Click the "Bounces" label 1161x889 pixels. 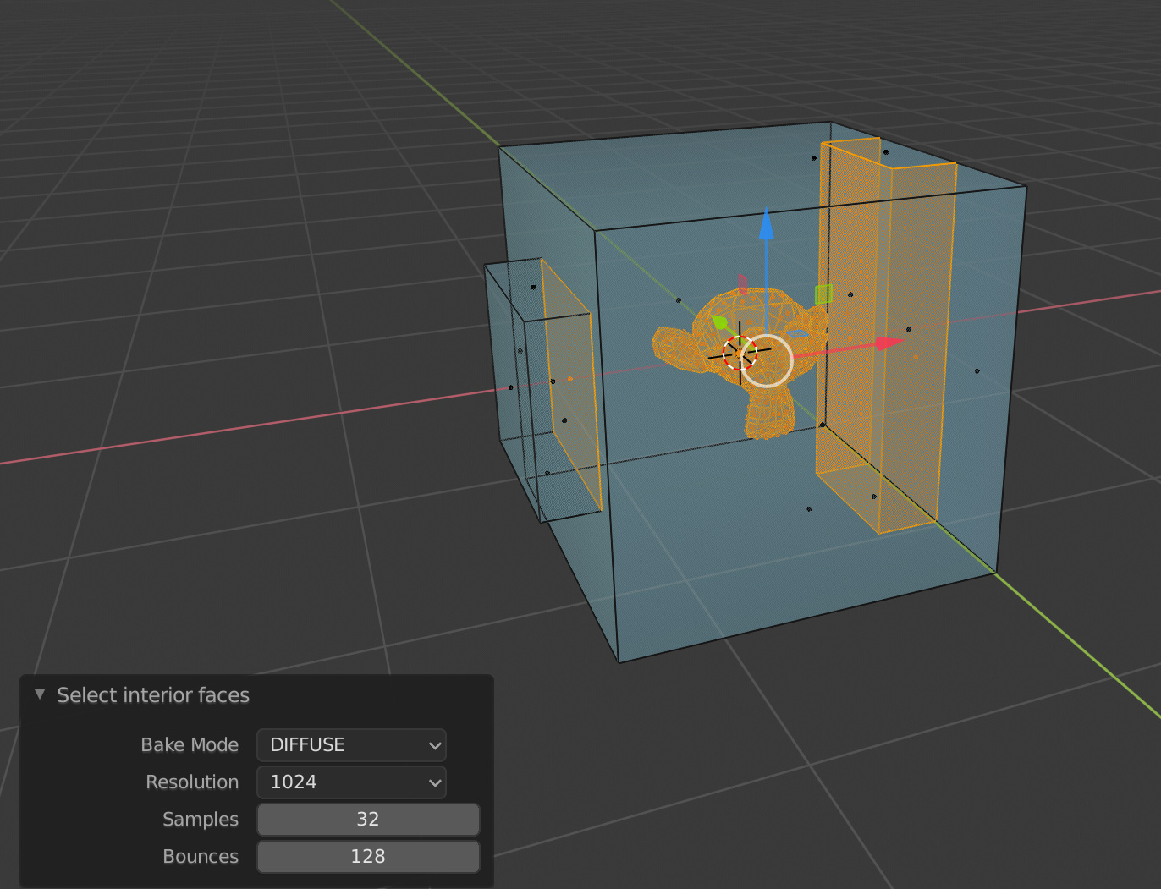click(x=201, y=857)
